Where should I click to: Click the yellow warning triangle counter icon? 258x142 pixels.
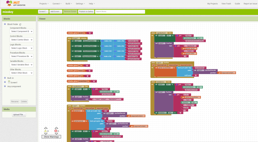[45, 131]
